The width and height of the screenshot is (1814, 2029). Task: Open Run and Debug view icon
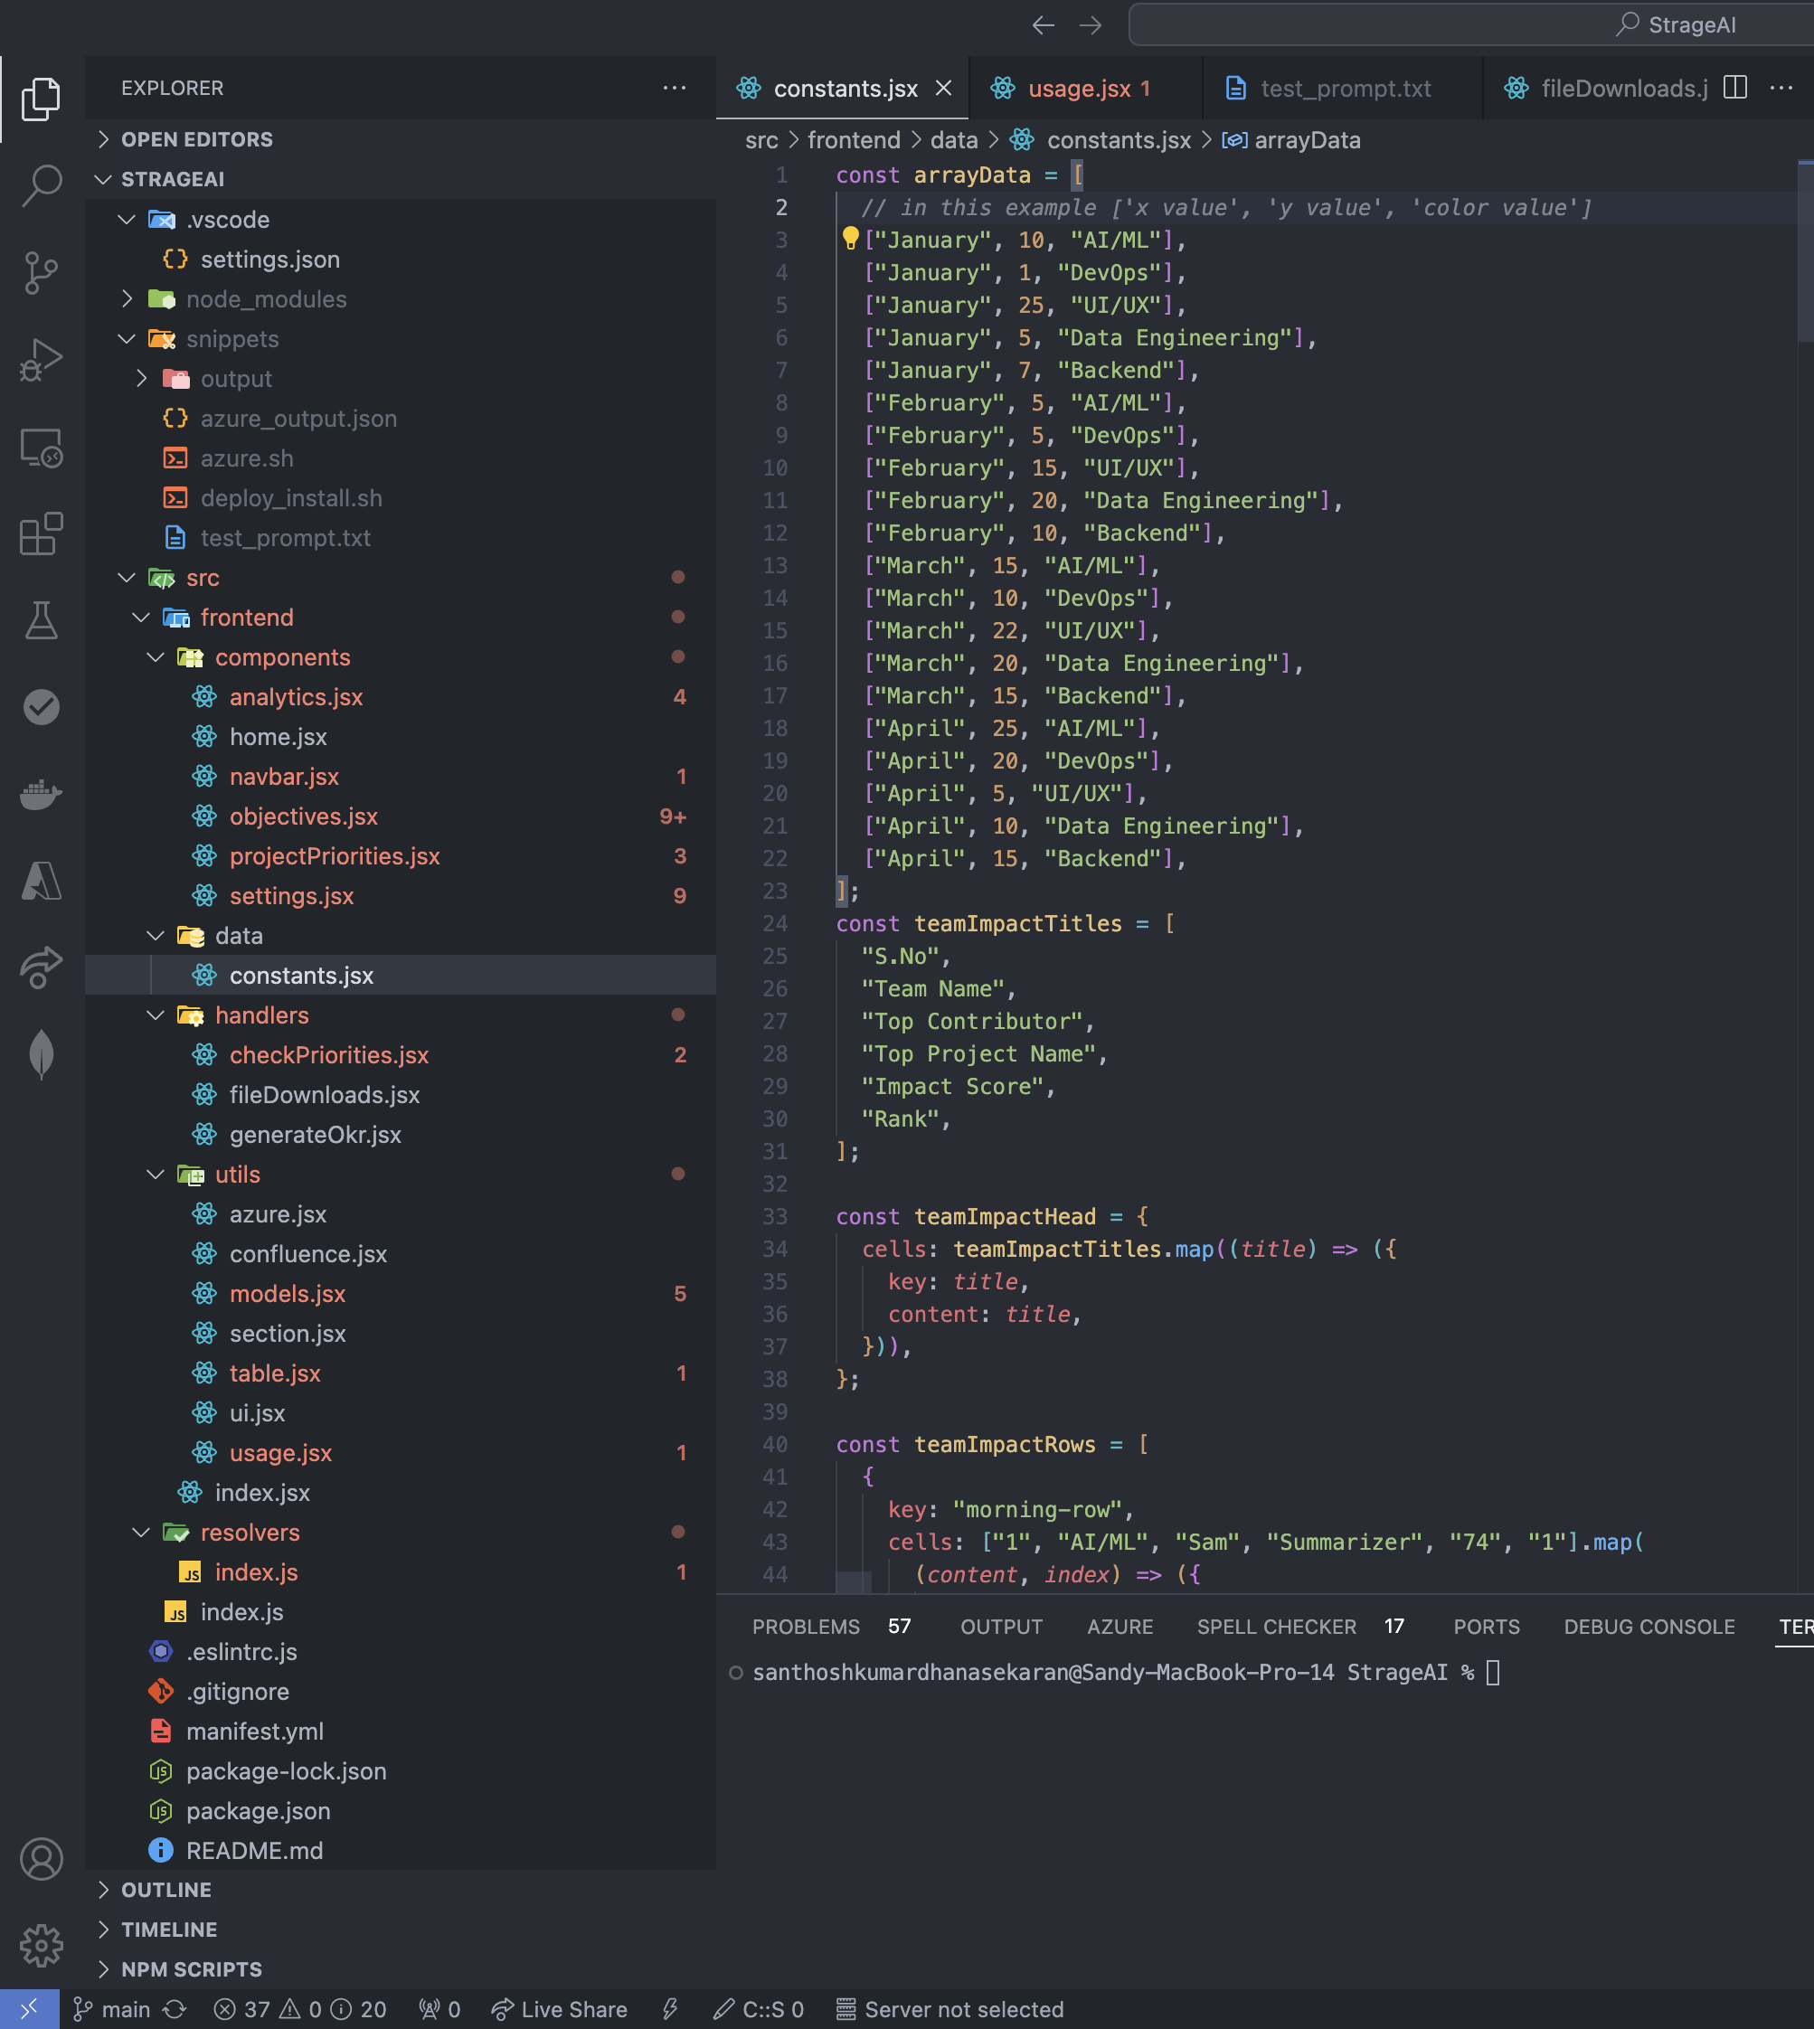41,360
